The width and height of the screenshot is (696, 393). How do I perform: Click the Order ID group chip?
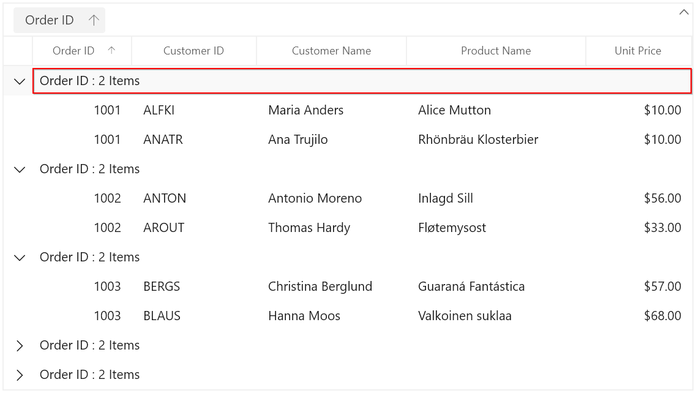59,20
